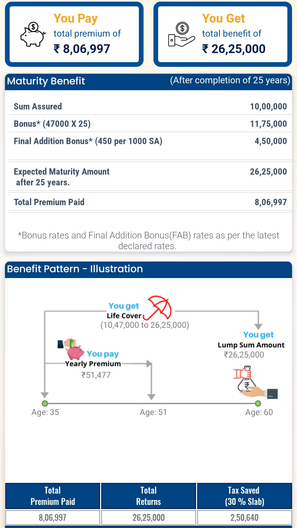Tap the green dot at Age 60
This screenshot has width=297, height=528.
click(x=258, y=403)
